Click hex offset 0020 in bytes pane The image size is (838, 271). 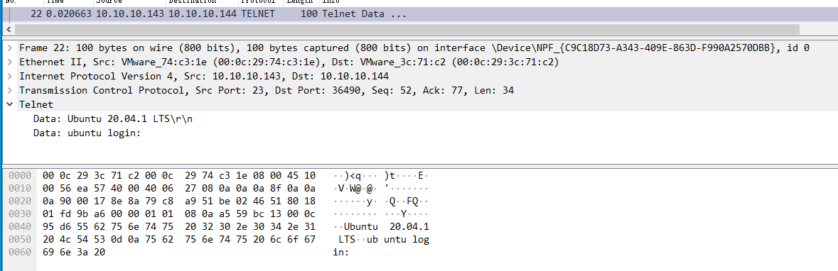point(21,201)
